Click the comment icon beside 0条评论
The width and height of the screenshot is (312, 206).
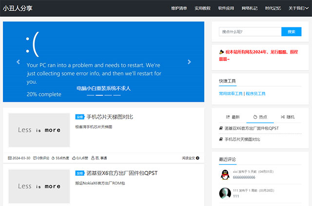[35, 158]
